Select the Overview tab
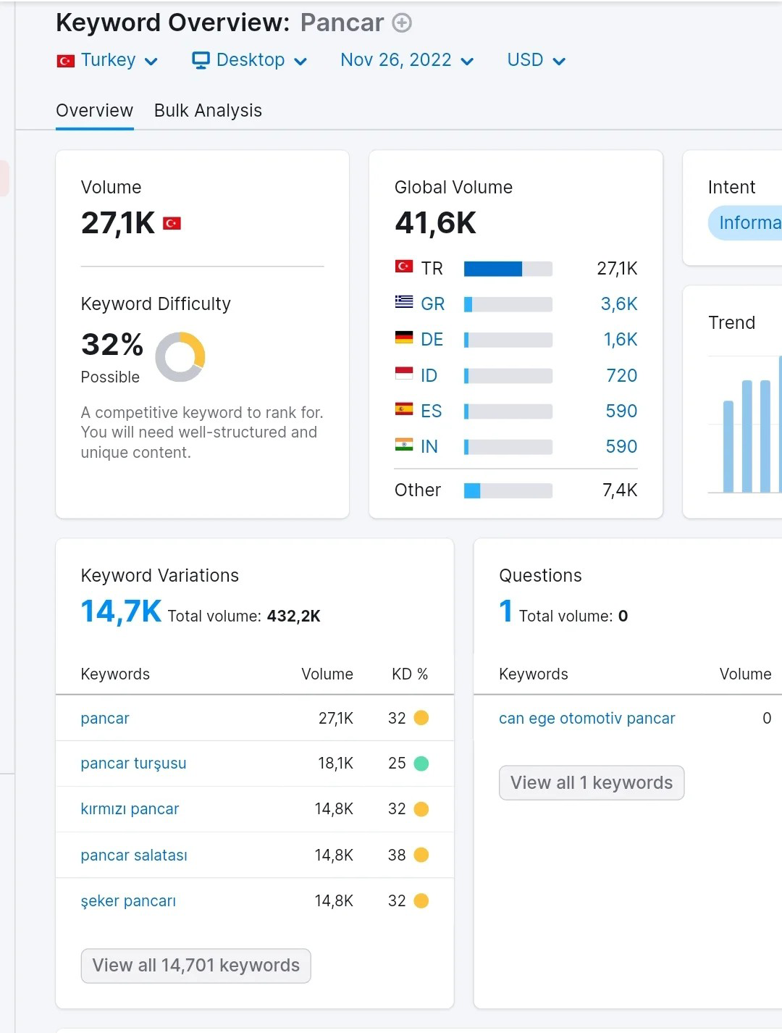 pos(94,111)
